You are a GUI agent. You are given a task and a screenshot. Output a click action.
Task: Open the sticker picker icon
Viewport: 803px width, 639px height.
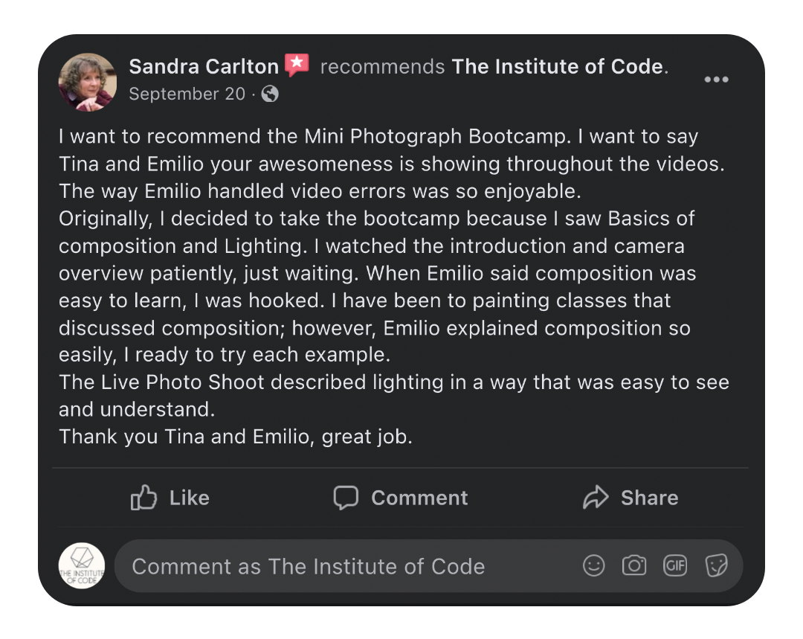(716, 565)
